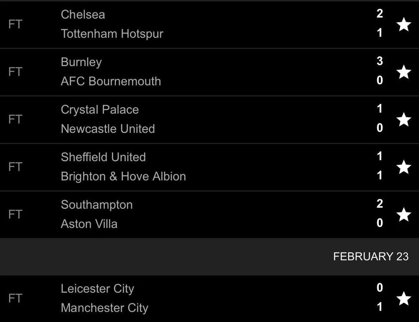Star the Sheffield United vs Brighton match
This screenshot has width=419, height=322.
click(x=403, y=167)
